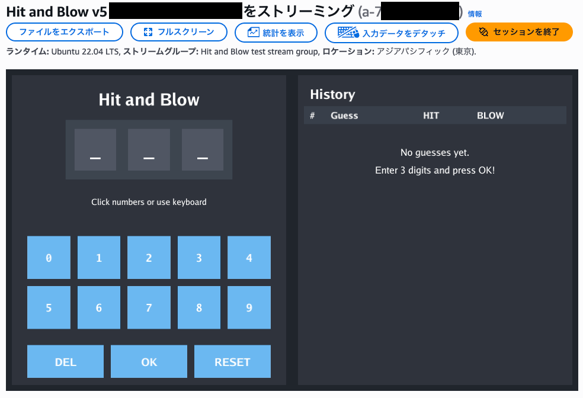Screen dimensions: 583x398
Task: Tap digit 3 on the keypad
Action: click(199, 258)
